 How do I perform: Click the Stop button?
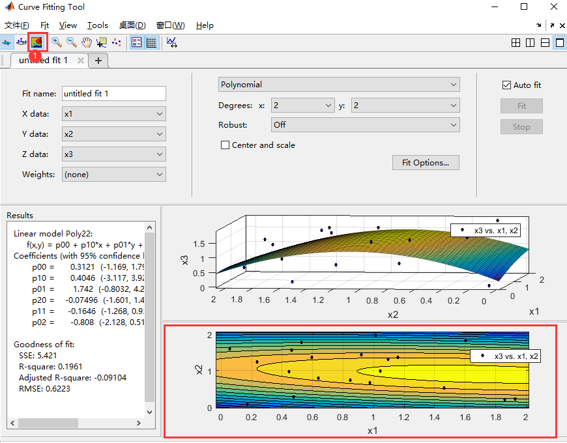(x=521, y=127)
